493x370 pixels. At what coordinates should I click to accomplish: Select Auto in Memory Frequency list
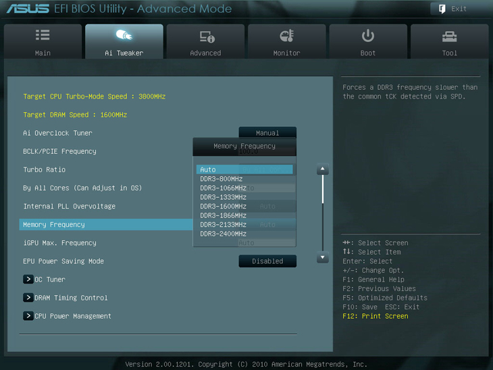(244, 169)
